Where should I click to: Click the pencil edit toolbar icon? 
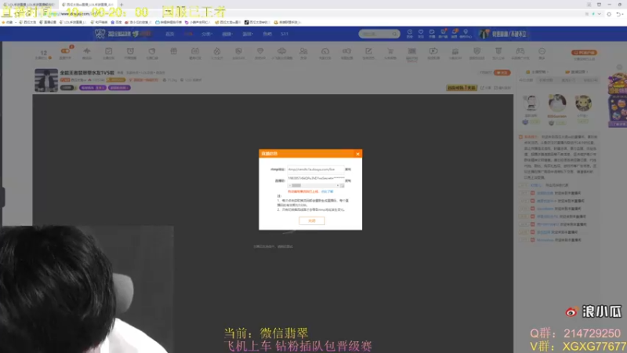coord(368,51)
